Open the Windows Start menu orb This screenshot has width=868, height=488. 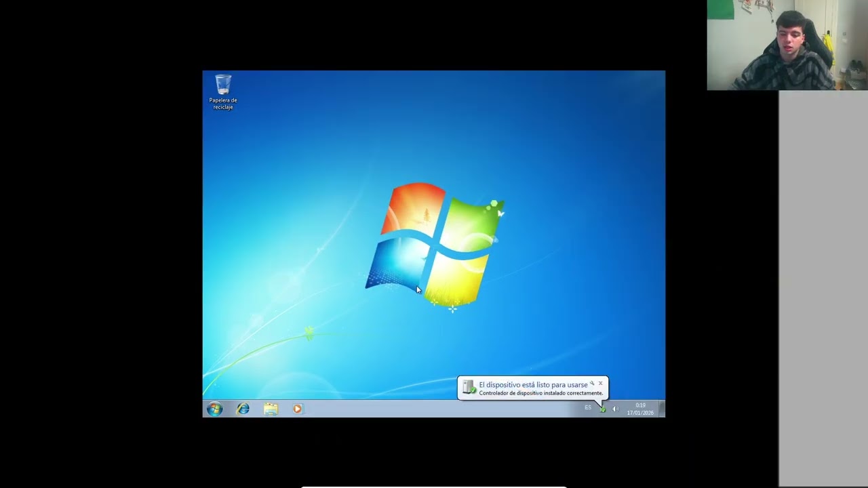click(x=214, y=409)
